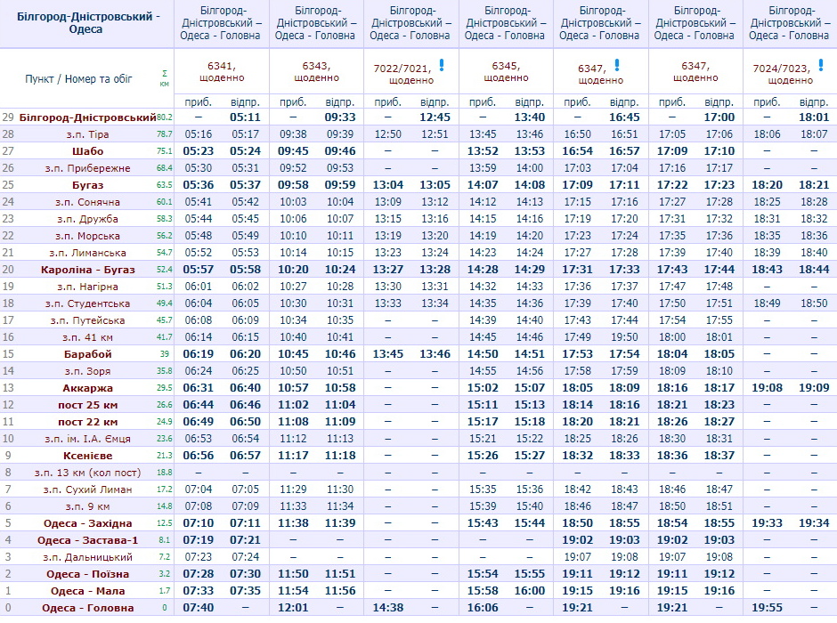
Task: Click the 13:40 departure time cell
Action: [530, 117]
